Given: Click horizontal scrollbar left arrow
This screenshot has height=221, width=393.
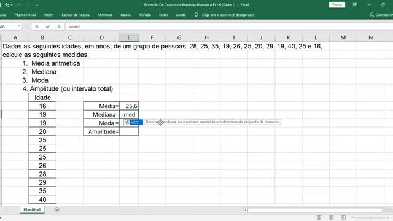Looking at the screenshot, I should 246,210.
